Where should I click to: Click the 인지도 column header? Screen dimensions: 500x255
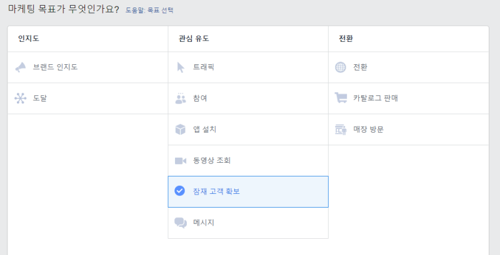coord(29,39)
